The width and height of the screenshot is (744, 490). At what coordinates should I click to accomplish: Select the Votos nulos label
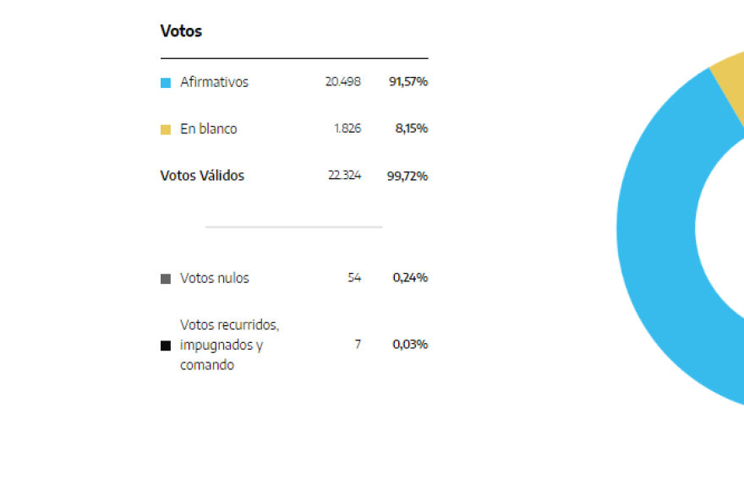click(215, 278)
